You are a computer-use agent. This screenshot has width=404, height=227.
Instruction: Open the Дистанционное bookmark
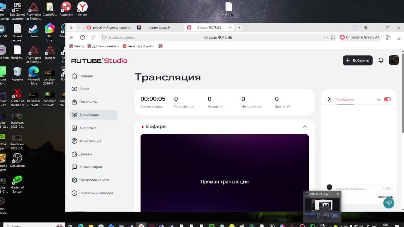point(103,46)
